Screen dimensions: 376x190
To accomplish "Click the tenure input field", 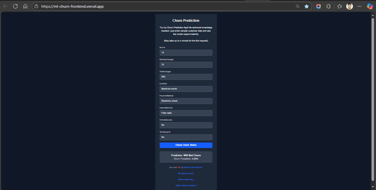I will pyautogui.click(x=186, y=53).
